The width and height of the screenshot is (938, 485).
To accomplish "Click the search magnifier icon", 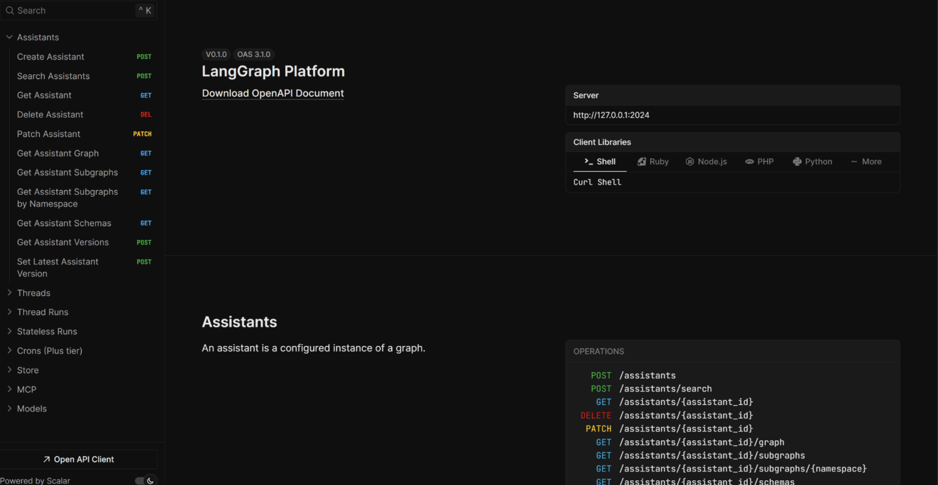I will (x=9, y=10).
